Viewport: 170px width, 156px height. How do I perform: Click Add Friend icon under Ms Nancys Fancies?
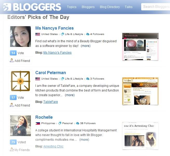pyautogui.click(x=12, y=60)
